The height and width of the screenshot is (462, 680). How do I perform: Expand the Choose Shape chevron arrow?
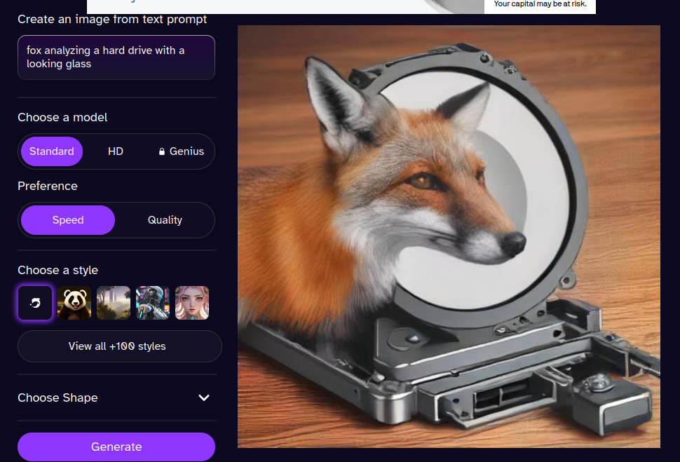pyautogui.click(x=204, y=398)
